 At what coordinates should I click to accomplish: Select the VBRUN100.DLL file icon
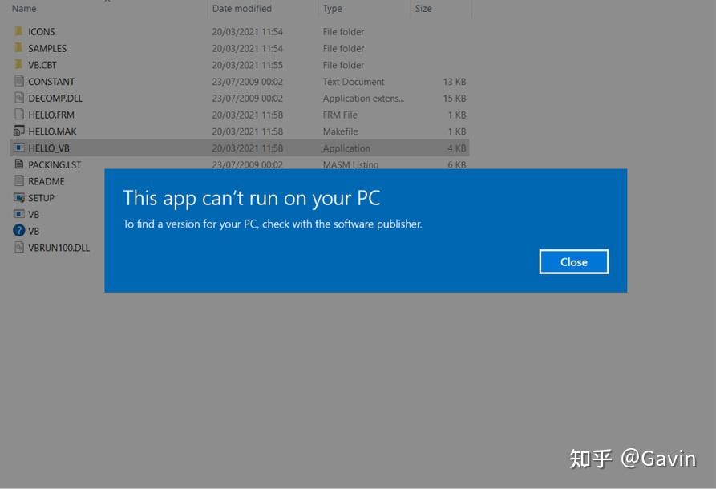(x=18, y=247)
